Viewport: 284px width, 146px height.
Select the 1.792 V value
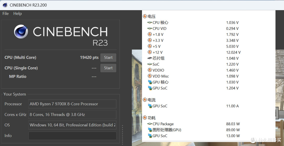(x=232, y=34)
